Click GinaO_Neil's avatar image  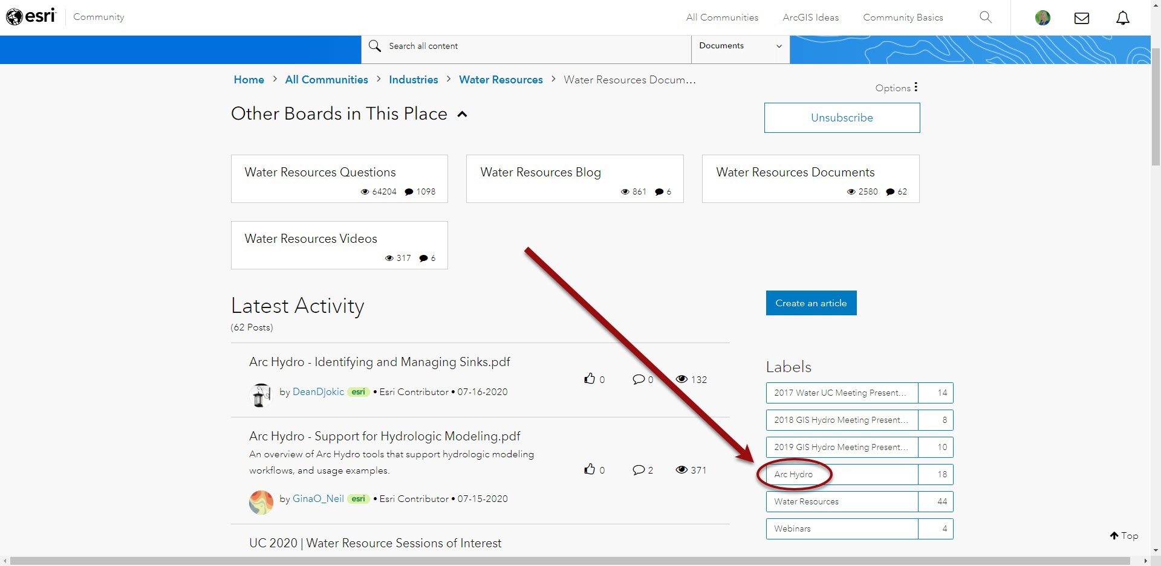click(x=261, y=502)
